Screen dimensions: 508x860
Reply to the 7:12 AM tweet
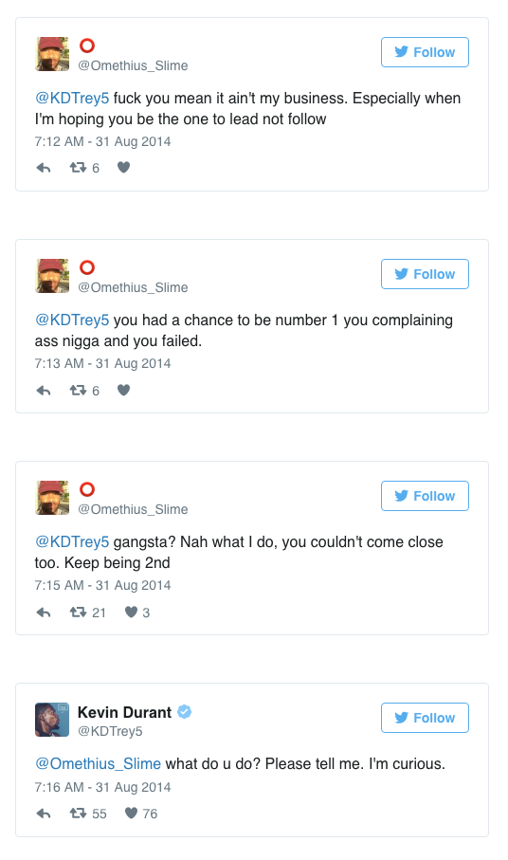[44, 168]
